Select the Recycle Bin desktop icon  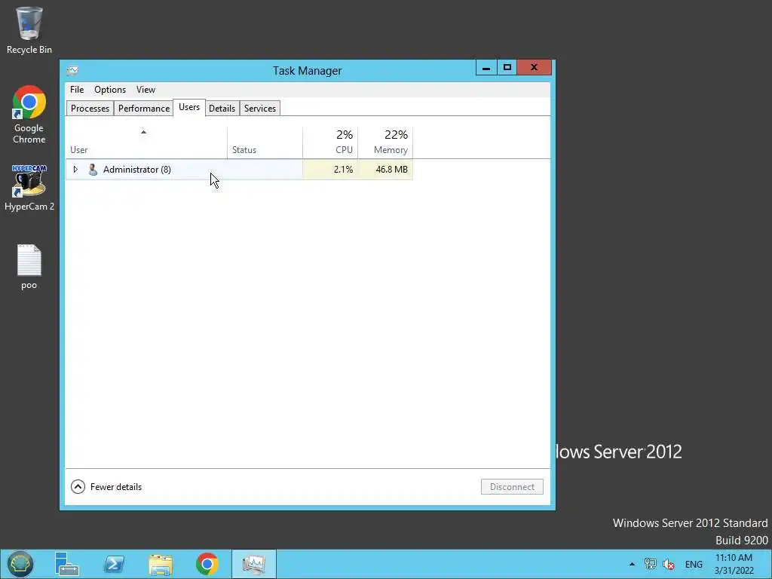pyautogui.click(x=29, y=30)
